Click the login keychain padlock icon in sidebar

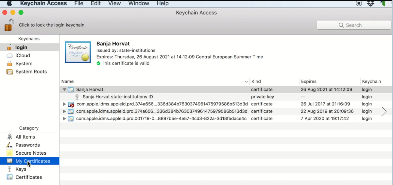click(x=9, y=47)
